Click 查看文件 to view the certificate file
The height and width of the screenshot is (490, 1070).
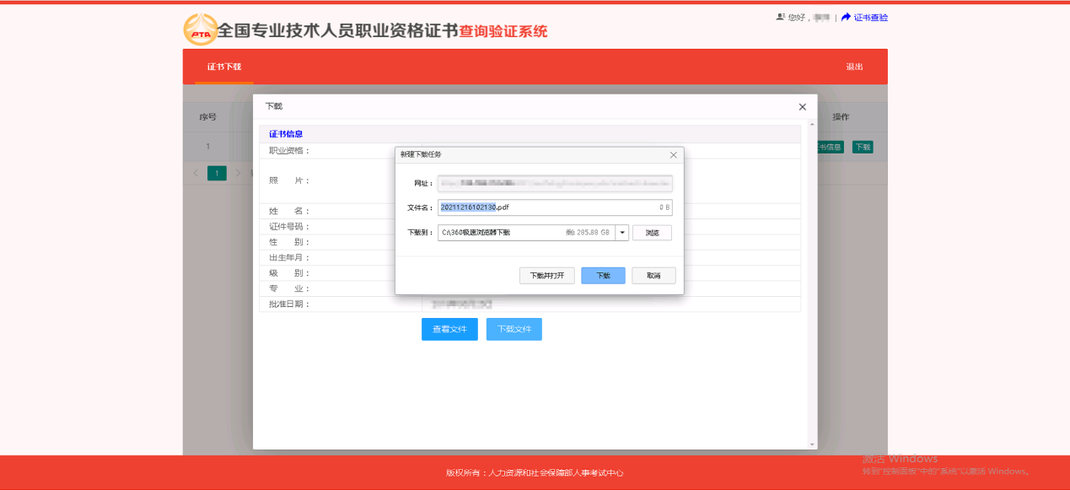[449, 329]
